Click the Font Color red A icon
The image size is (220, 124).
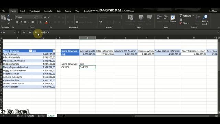point(46,22)
